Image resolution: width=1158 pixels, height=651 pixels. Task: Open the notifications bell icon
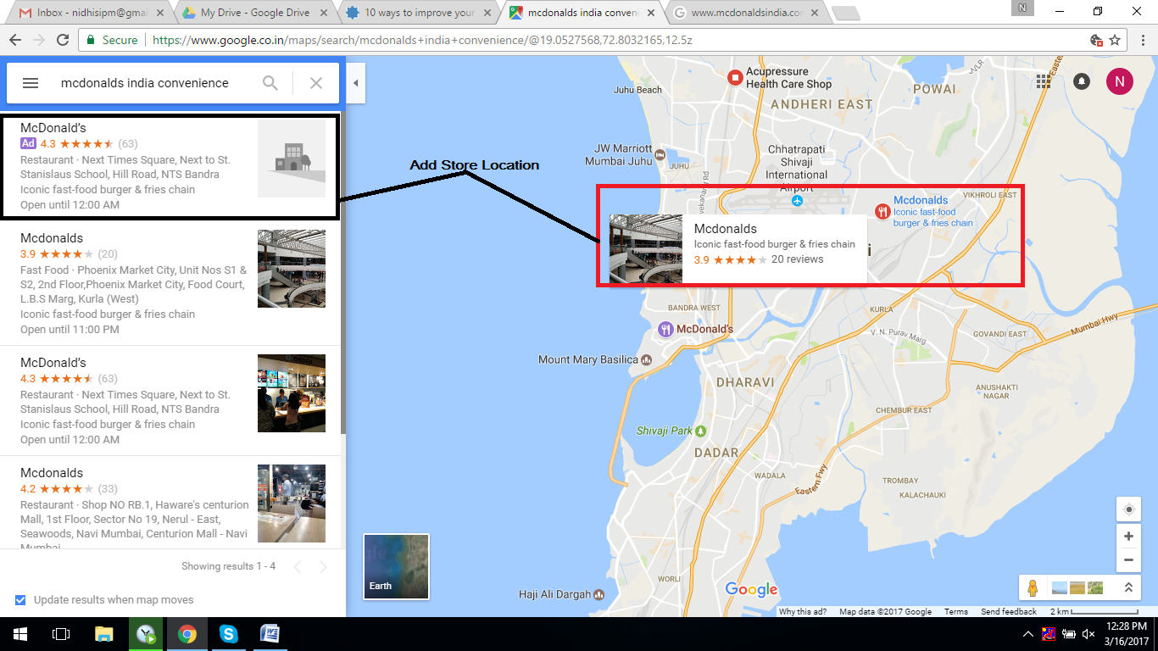(x=1082, y=81)
